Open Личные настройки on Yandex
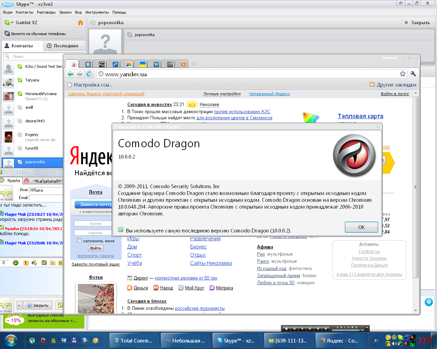 pos(222,94)
